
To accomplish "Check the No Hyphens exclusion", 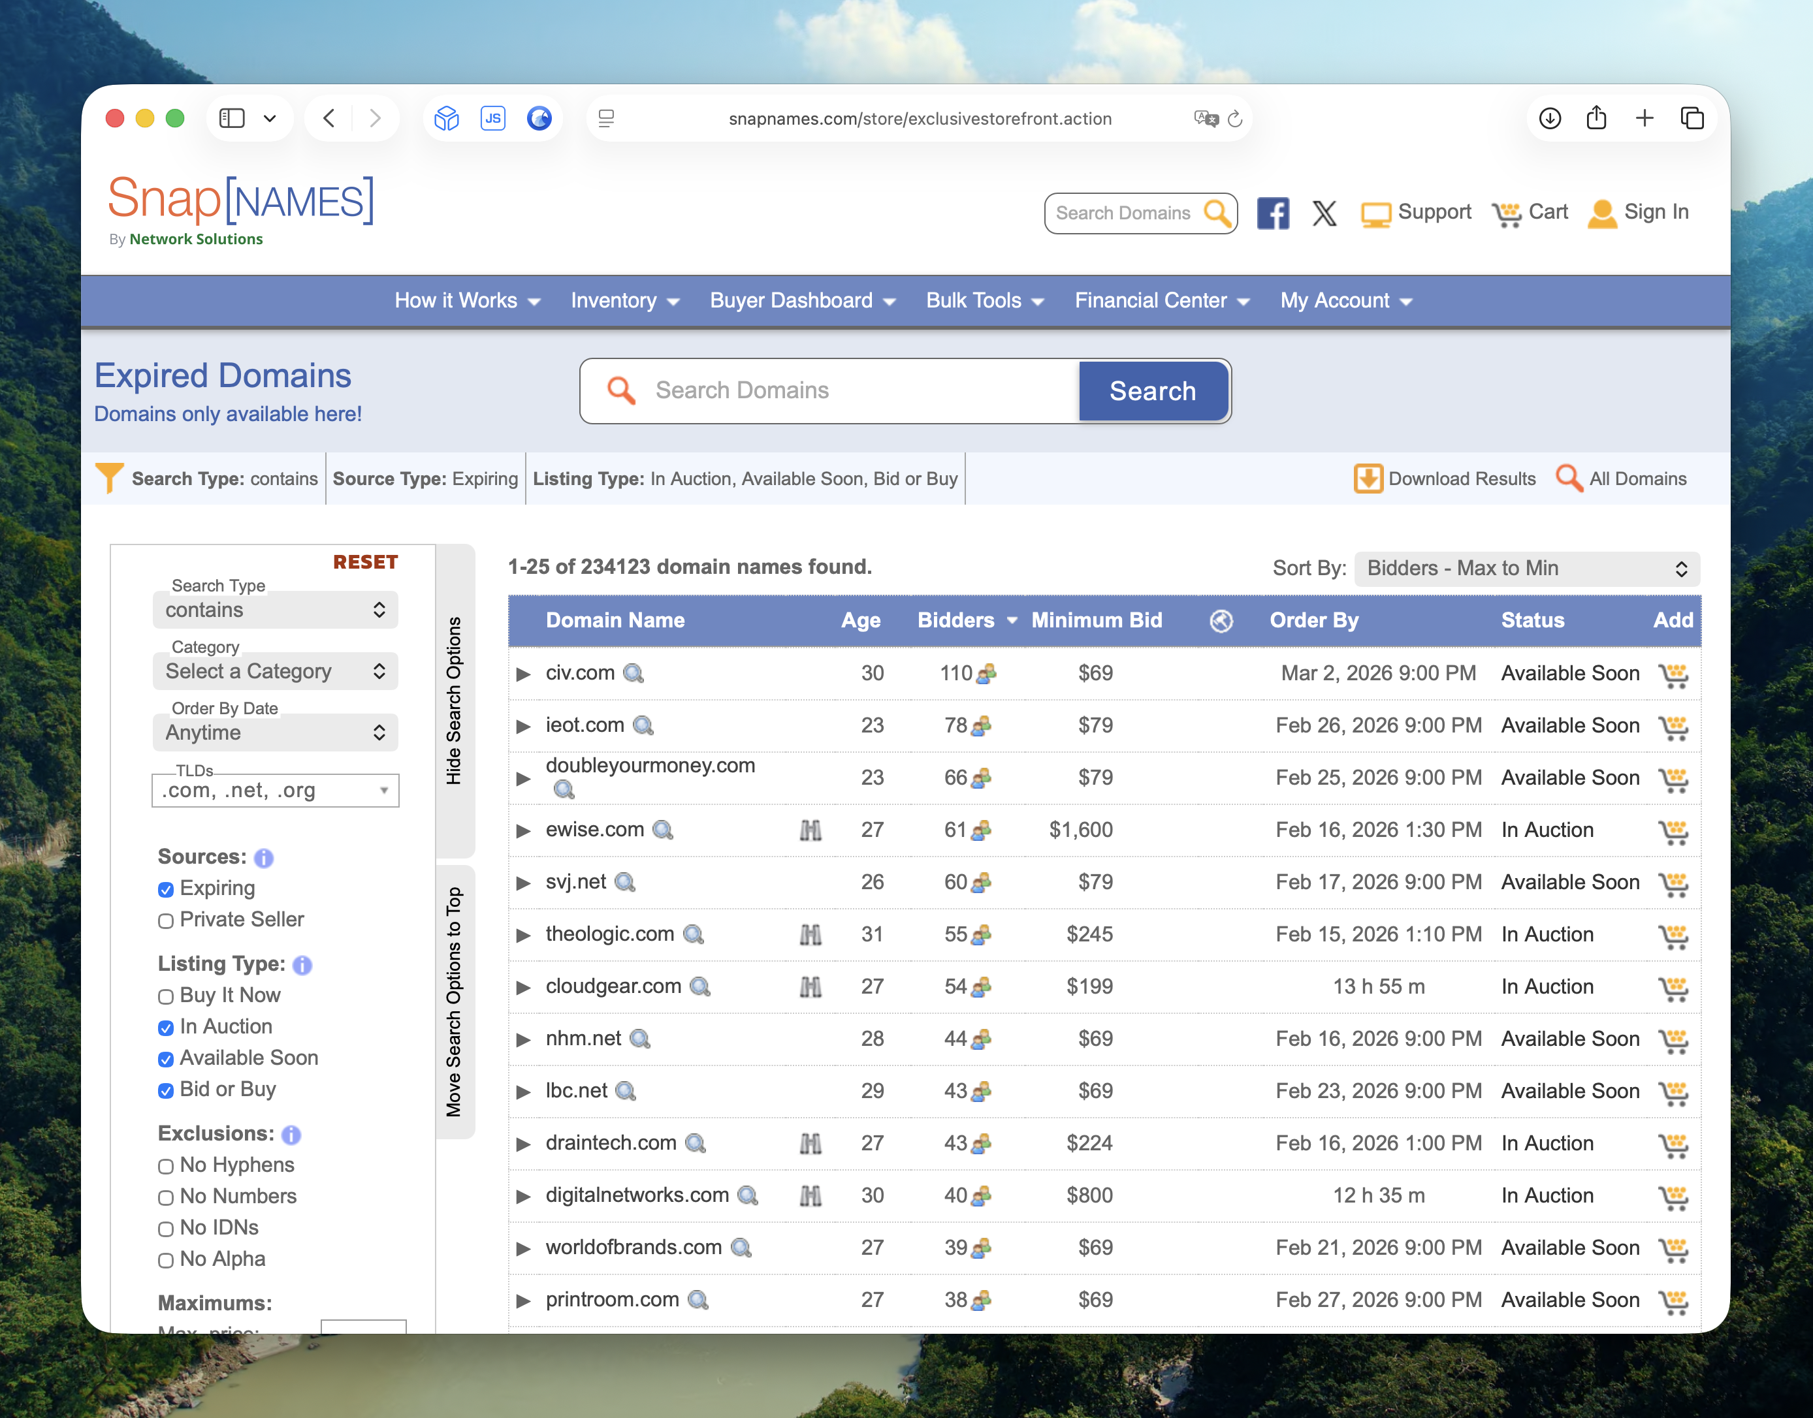I will click(x=166, y=1167).
